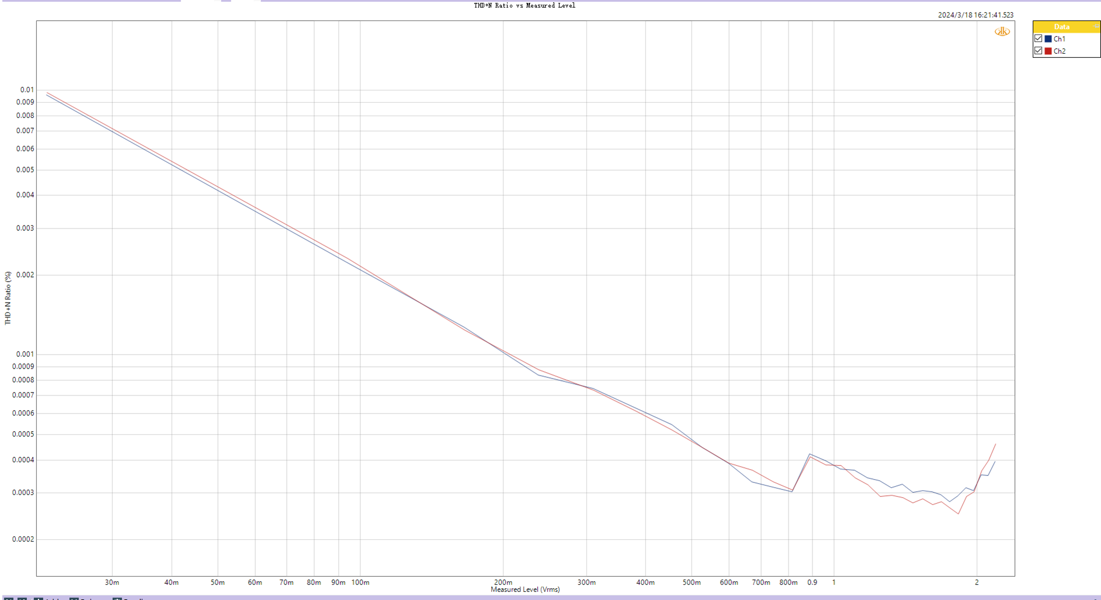Select the Ch2 legend label
Viewport: 1101px width, 600px height.
[1059, 51]
